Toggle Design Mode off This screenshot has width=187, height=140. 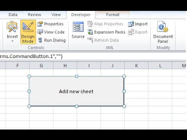28,32
